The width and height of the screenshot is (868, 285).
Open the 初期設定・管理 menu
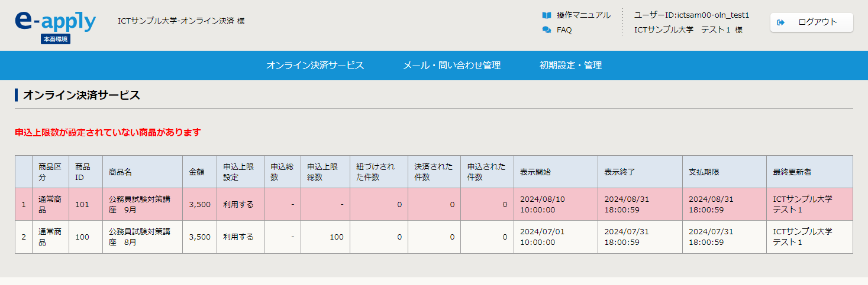[x=570, y=65]
